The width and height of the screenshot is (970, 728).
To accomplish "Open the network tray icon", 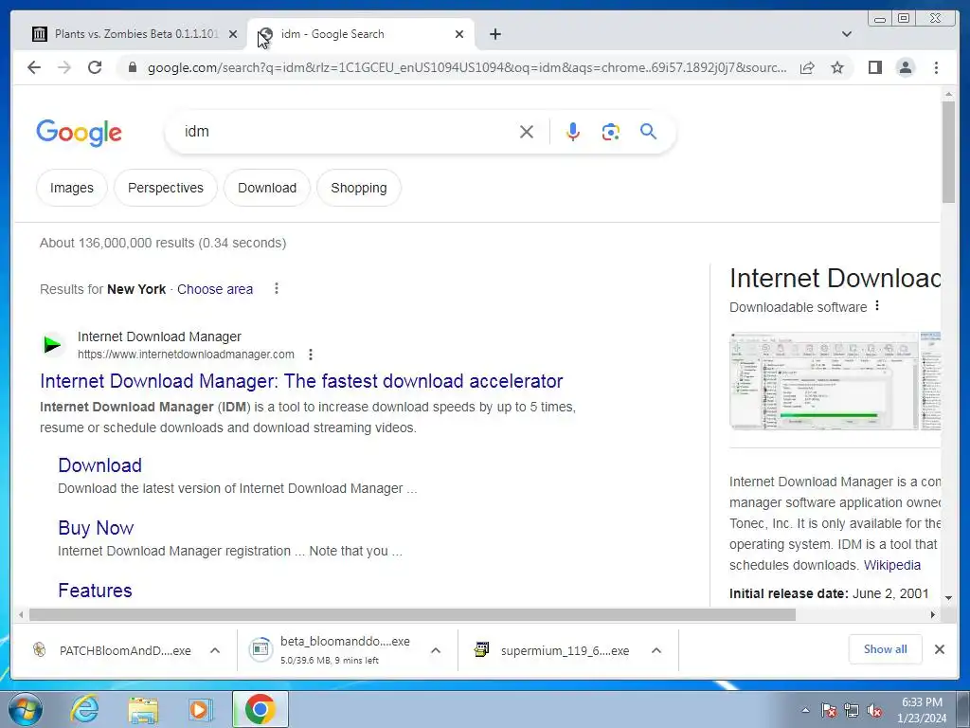I will pyautogui.click(x=852, y=710).
